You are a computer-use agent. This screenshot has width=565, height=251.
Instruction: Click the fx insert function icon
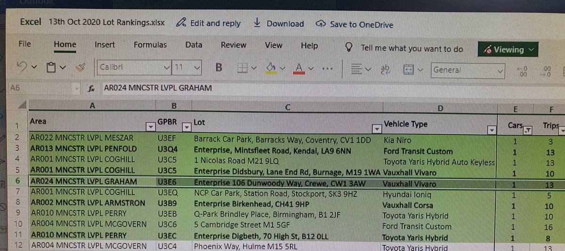92,88
